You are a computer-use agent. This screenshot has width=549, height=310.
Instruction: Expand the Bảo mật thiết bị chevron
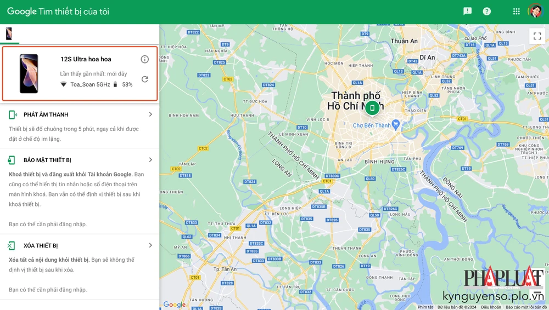coord(150,160)
